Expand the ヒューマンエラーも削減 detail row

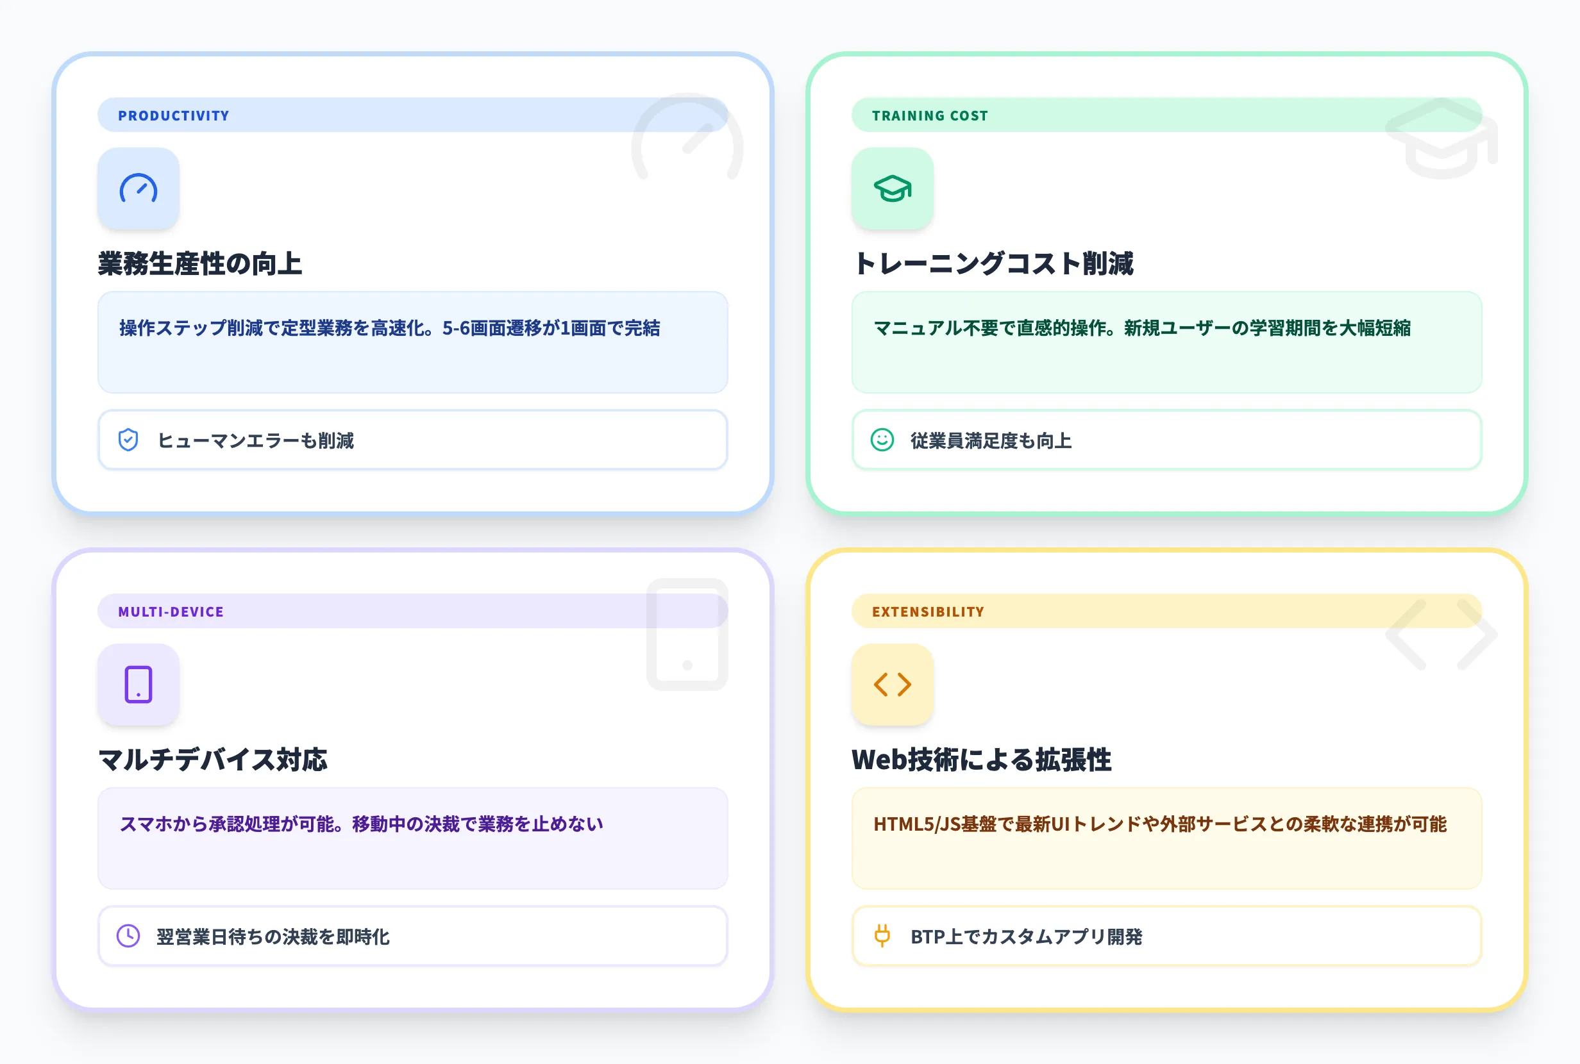pyautogui.click(x=413, y=441)
